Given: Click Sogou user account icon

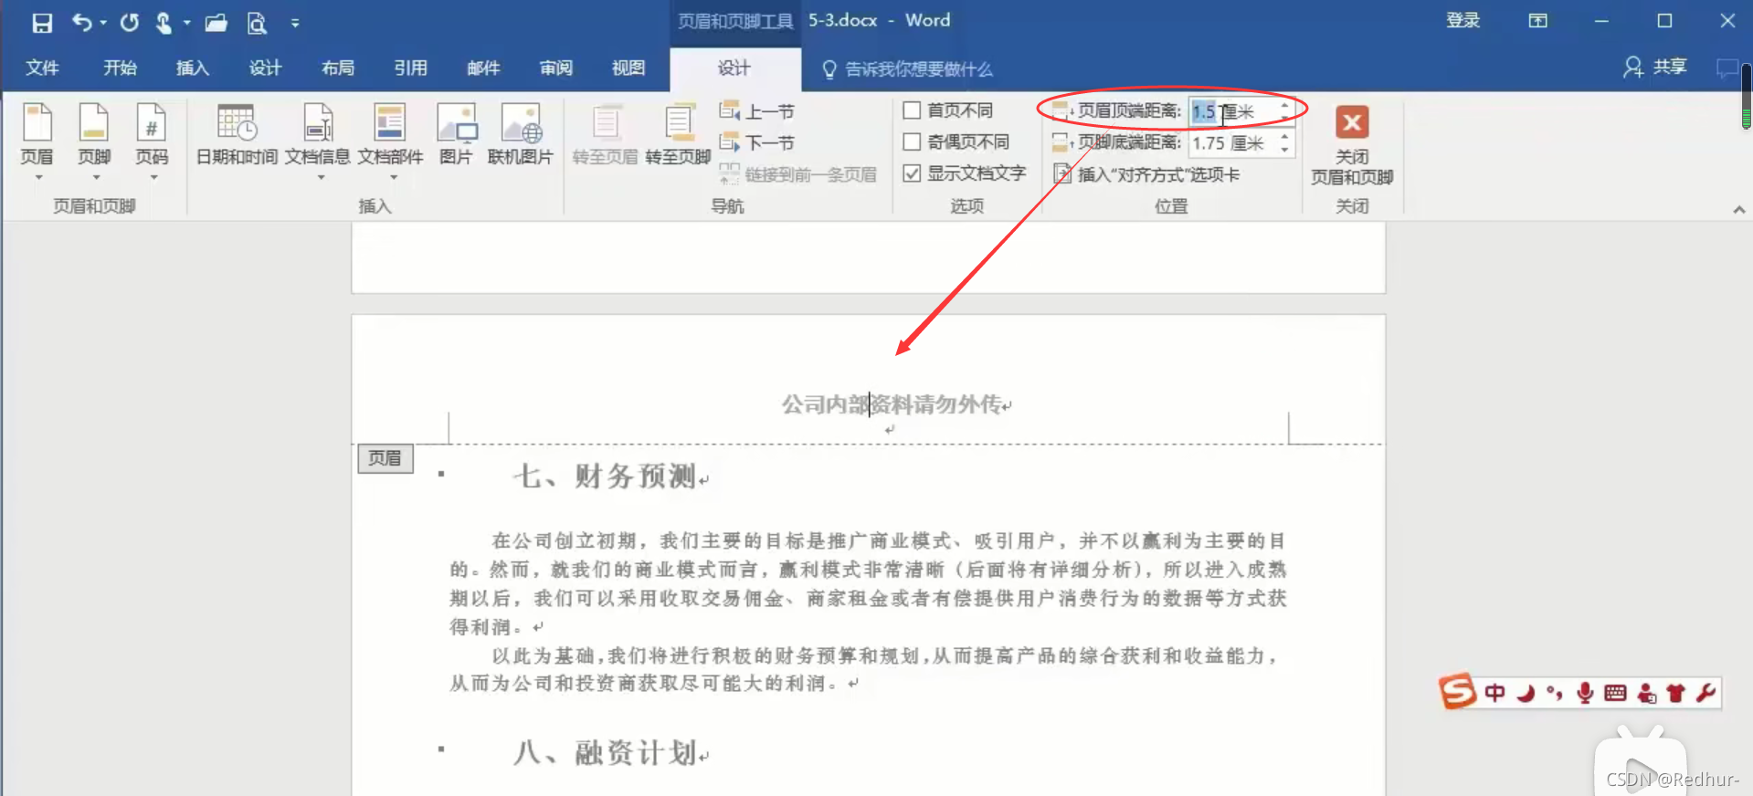Looking at the screenshot, I should click(x=1646, y=694).
